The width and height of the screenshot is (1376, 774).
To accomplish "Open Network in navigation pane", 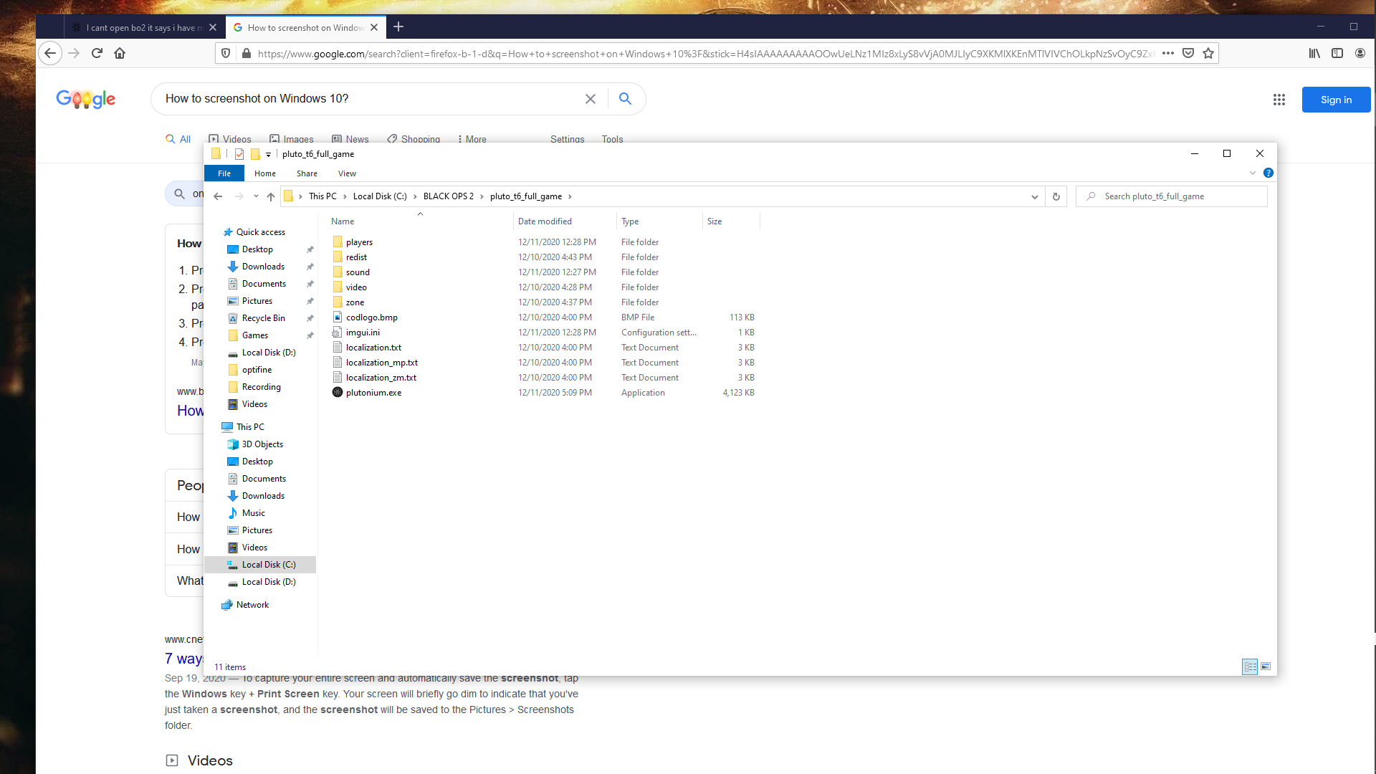I will [246, 605].
